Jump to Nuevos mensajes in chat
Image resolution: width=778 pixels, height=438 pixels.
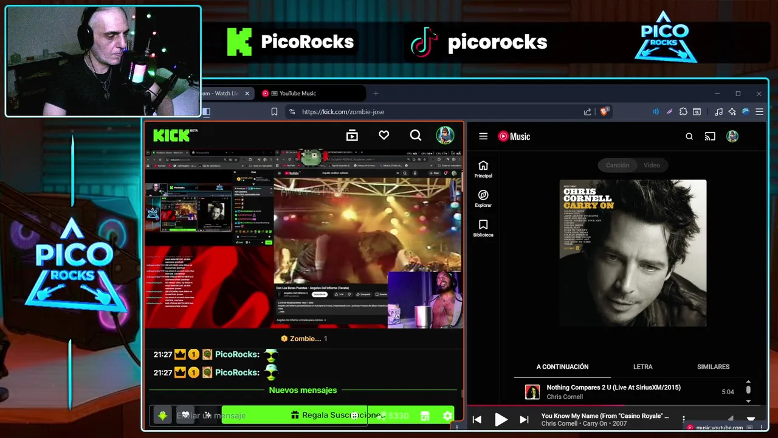tap(303, 390)
